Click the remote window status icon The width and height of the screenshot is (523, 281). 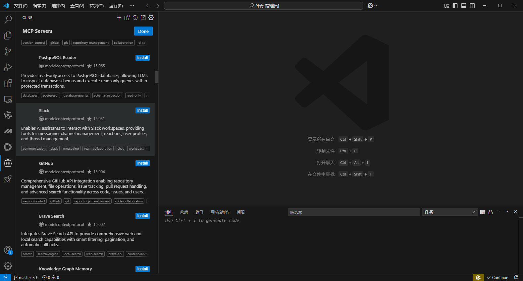click(x=6, y=277)
